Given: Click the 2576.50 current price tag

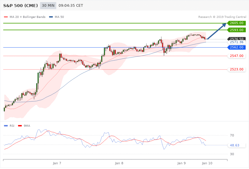Looking at the screenshot, I should coord(236,39).
